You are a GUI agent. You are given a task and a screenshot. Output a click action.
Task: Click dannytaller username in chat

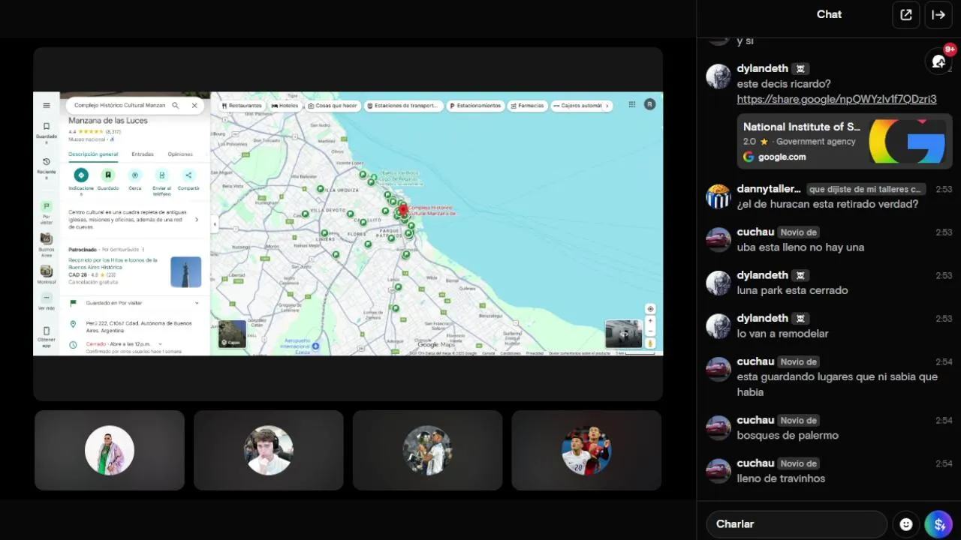pos(769,189)
